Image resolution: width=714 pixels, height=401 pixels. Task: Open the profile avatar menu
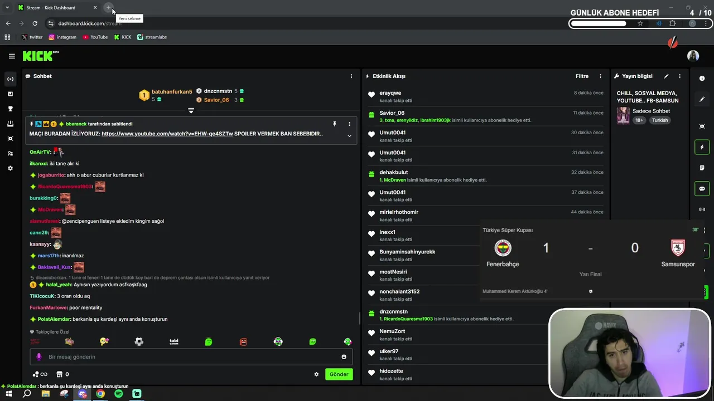pyautogui.click(x=693, y=56)
